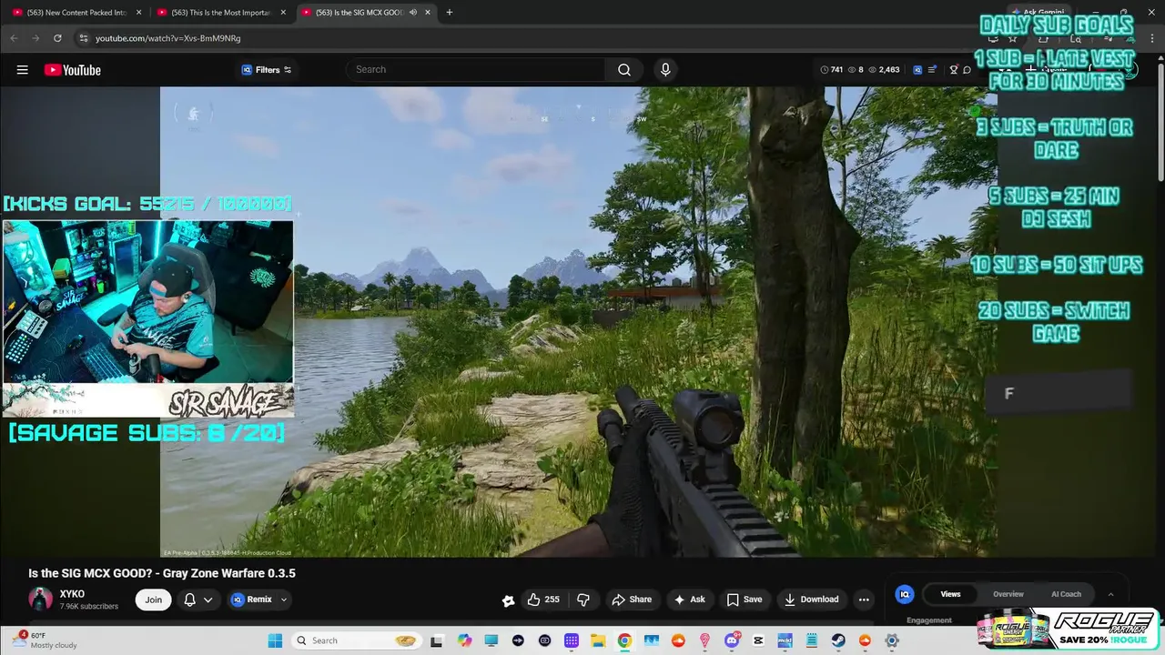Launch Steam from the taskbar
This screenshot has height=655, width=1165.
click(838, 640)
